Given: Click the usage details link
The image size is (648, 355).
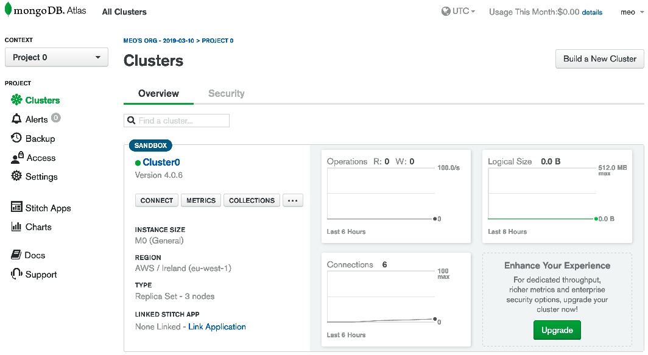Looking at the screenshot, I should point(592,12).
